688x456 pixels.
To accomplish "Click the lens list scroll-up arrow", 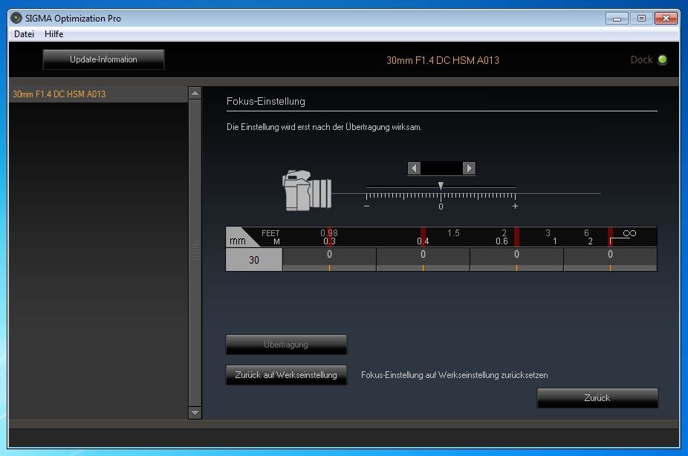I will 195,94.
